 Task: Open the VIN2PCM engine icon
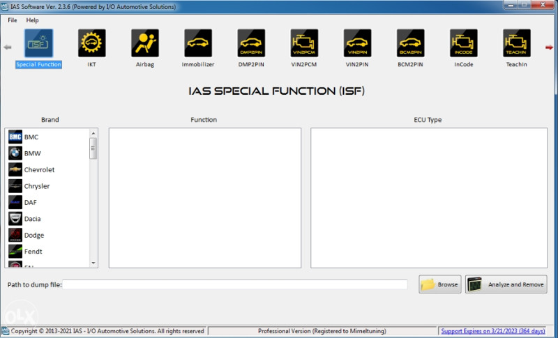pos(304,43)
